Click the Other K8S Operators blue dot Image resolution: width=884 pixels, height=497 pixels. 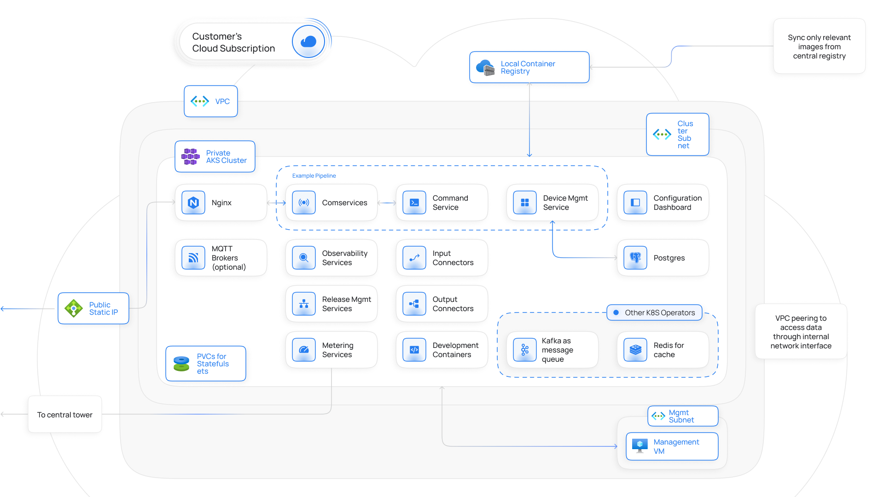point(616,312)
